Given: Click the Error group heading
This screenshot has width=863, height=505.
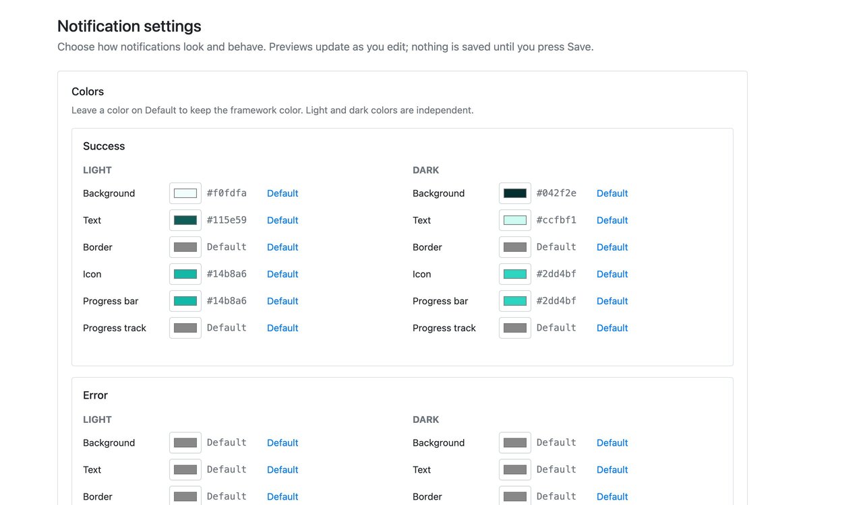Looking at the screenshot, I should [x=95, y=395].
